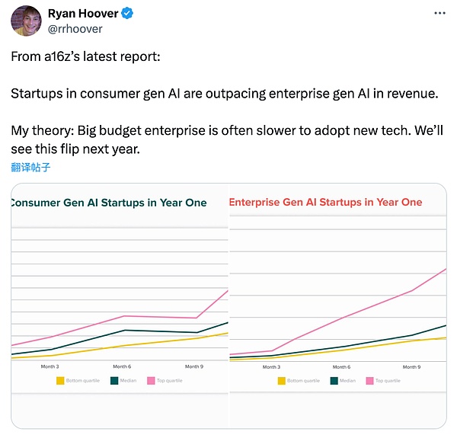Click pink Top quartile swatch in Enterprise chart

[x=369, y=380]
